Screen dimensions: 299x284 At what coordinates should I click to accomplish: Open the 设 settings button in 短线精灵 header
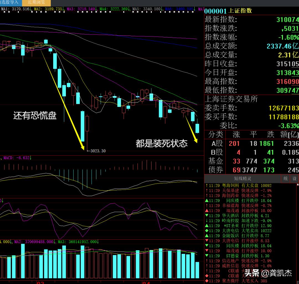pos(295,178)
